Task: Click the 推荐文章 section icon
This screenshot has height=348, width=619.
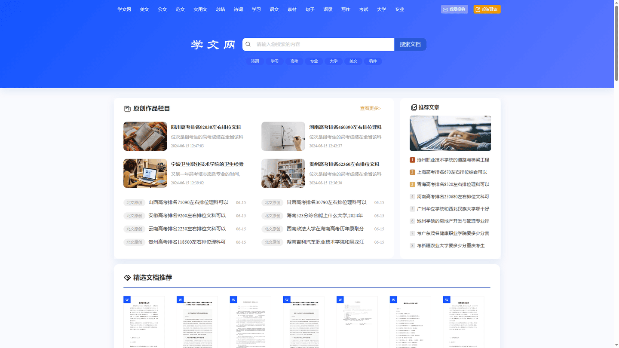Action: [414, 107]
